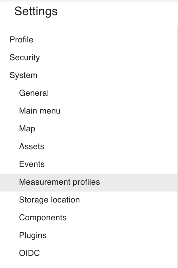Toggle the System submenu
This screenshot has height=268, width=178.
[x=23, y=75]
